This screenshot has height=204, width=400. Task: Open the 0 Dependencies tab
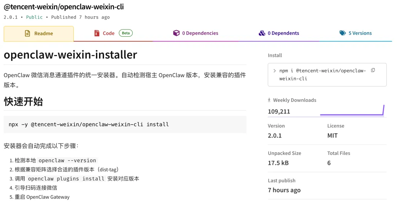[196, 33]
